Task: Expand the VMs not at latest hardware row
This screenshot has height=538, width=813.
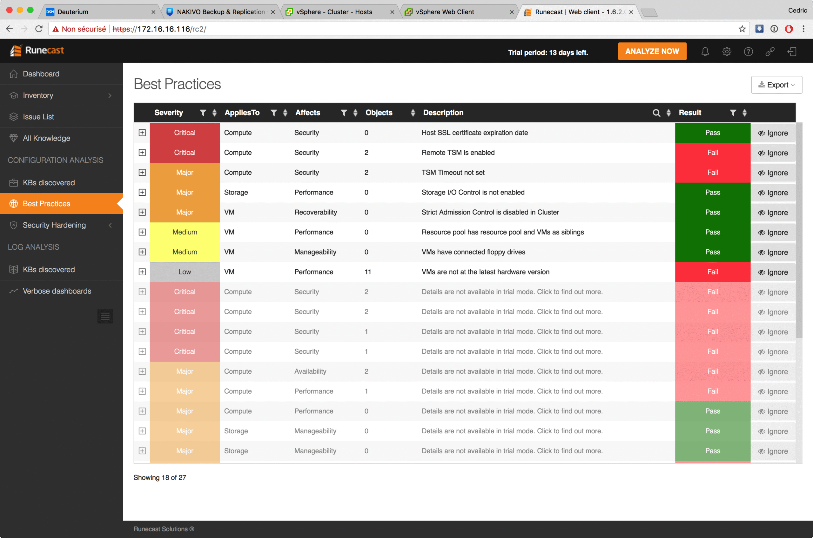Action: point(142,272)
